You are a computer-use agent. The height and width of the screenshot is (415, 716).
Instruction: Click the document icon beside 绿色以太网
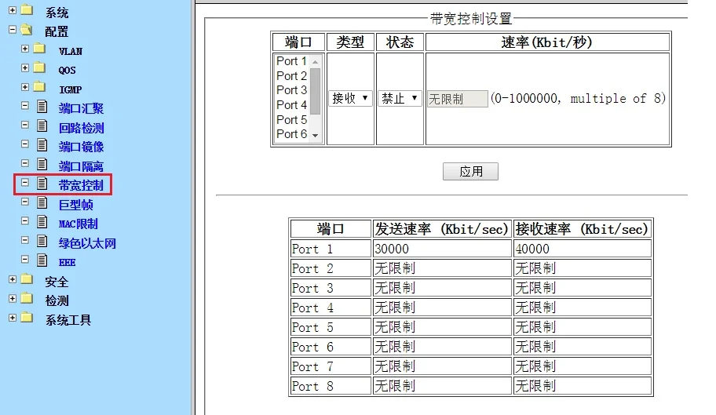42,241
